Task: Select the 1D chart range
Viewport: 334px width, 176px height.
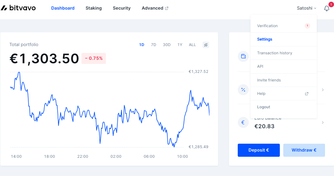Action: click(142, 45)
